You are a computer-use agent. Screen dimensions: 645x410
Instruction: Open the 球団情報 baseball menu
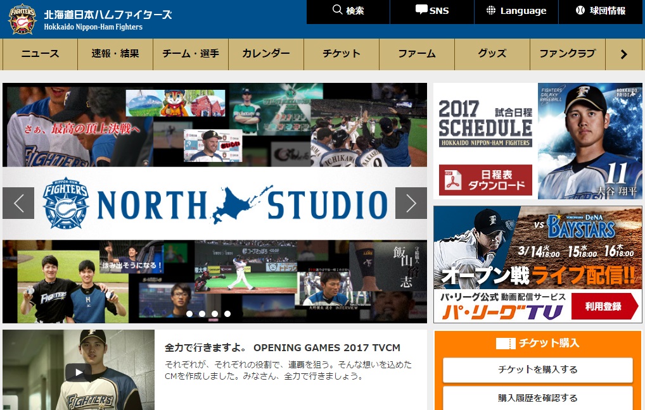point(601,11)
